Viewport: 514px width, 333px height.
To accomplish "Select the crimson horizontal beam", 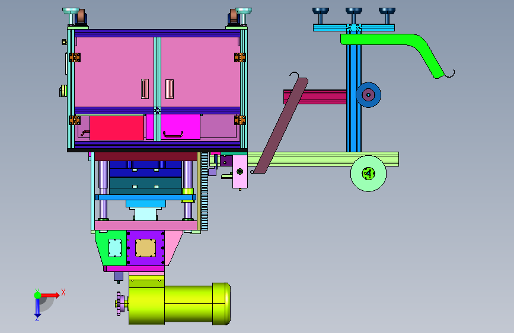I will pyautogui.click(x=315, y=97).
